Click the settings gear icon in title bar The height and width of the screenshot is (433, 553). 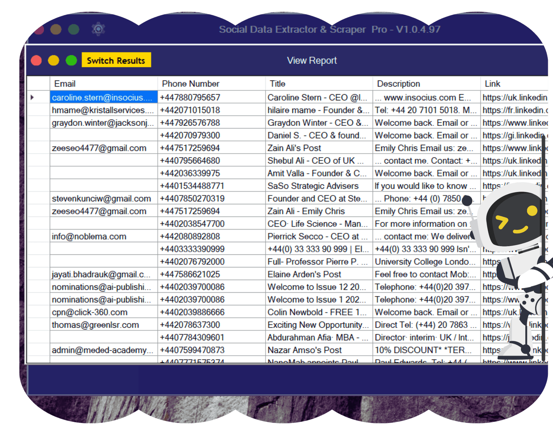pos(98,29)
